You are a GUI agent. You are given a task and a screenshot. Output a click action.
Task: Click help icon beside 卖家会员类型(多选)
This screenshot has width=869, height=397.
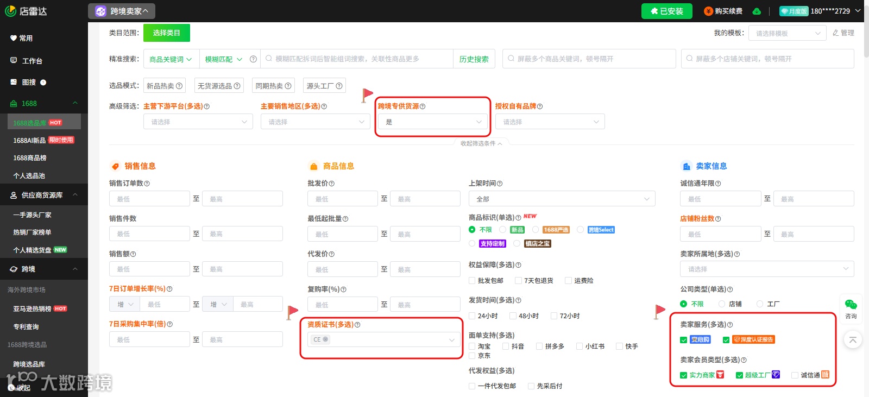tap(744, 360)
